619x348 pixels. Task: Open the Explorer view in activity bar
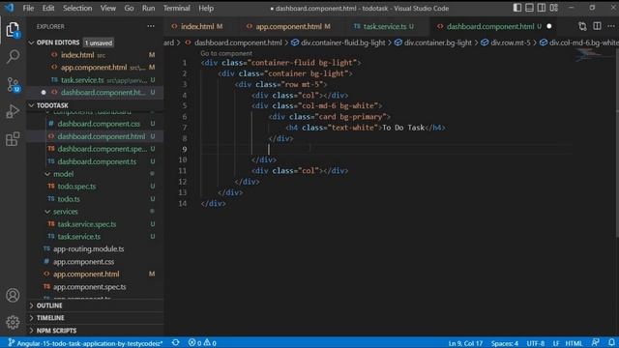(13, 30)
